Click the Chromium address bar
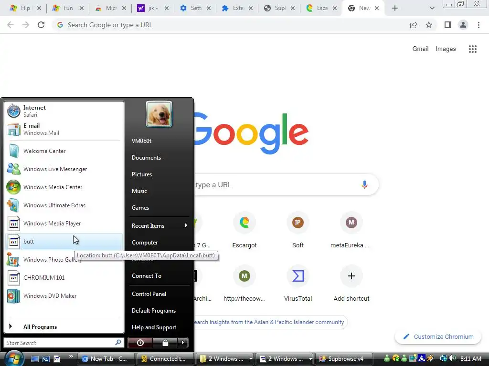Viewport: 489px width, 366px height. click(231, 25)
